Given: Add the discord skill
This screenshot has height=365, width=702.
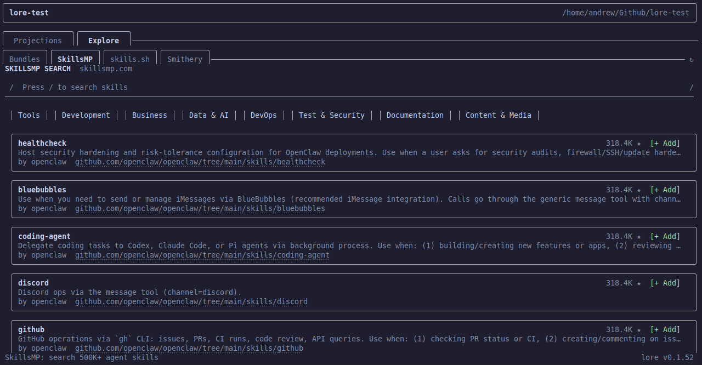Looking at the screenshot, I should (x=665, y=283).
